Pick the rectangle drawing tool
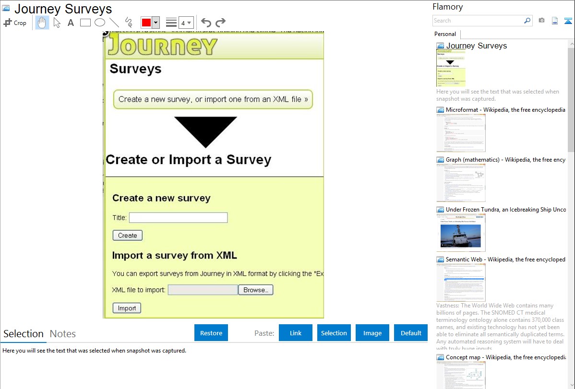This screenshot has height=389, width=575. coord(85,23)
